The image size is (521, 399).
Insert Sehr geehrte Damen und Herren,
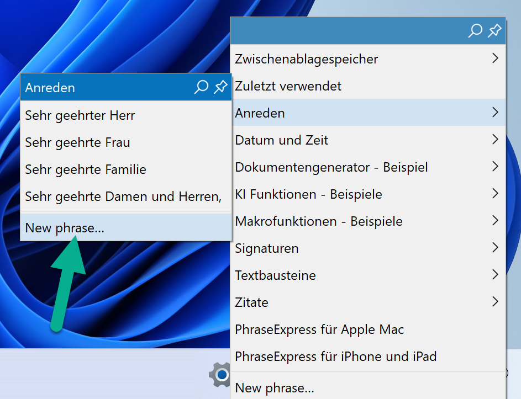point(123,196)
